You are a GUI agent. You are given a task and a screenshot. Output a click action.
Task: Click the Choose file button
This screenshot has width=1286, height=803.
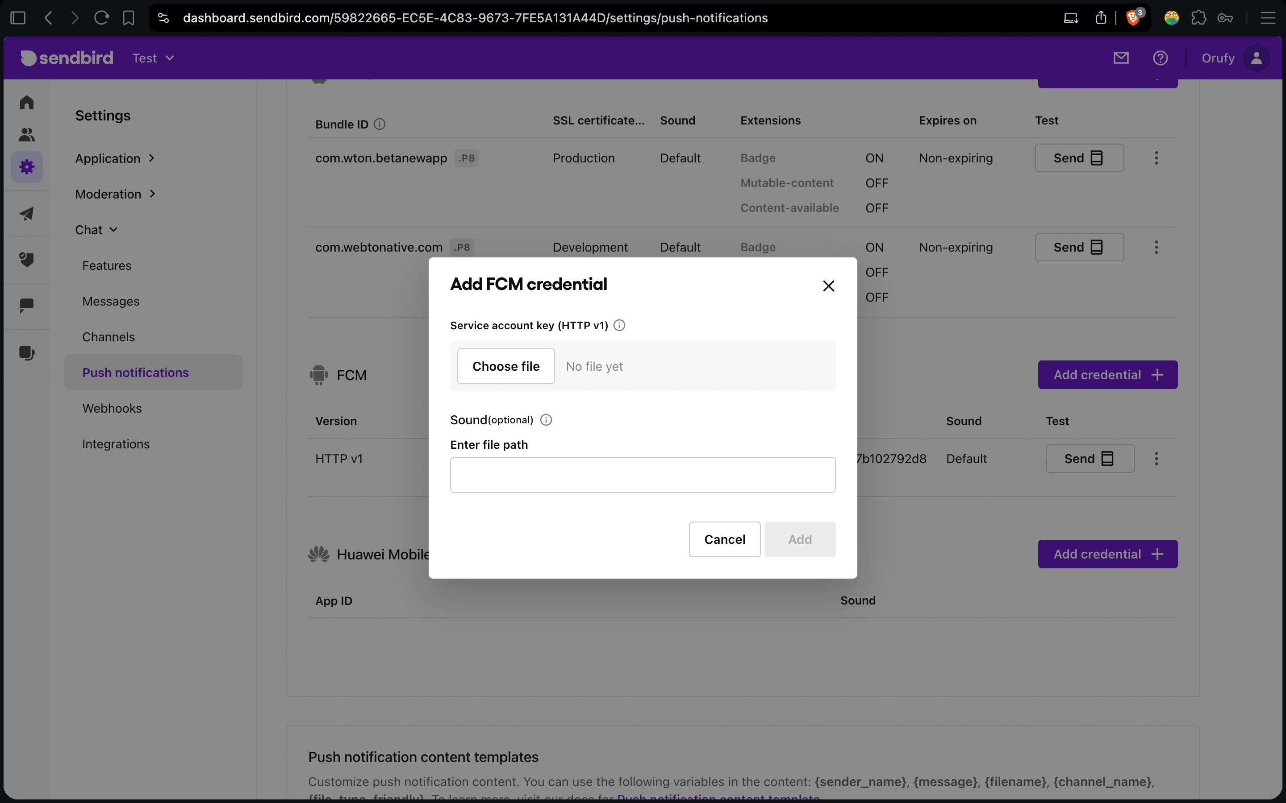(506, 366)
